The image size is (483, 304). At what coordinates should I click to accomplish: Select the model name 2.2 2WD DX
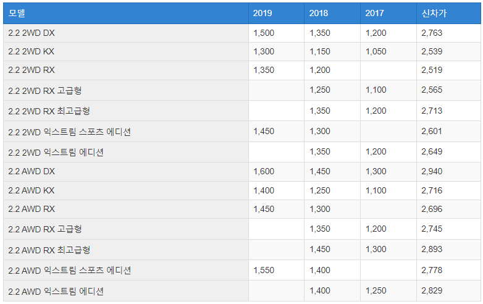[31, 33]
